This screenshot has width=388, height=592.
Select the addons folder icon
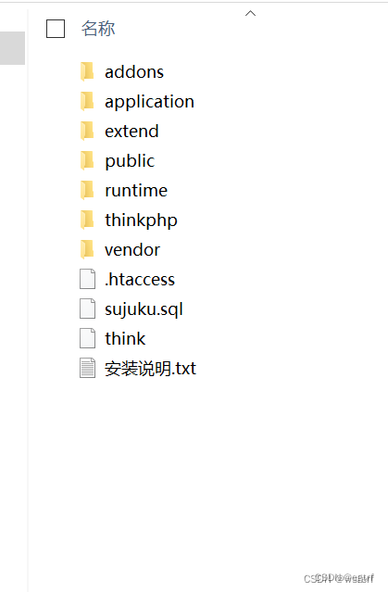click(x=87, y=71)
